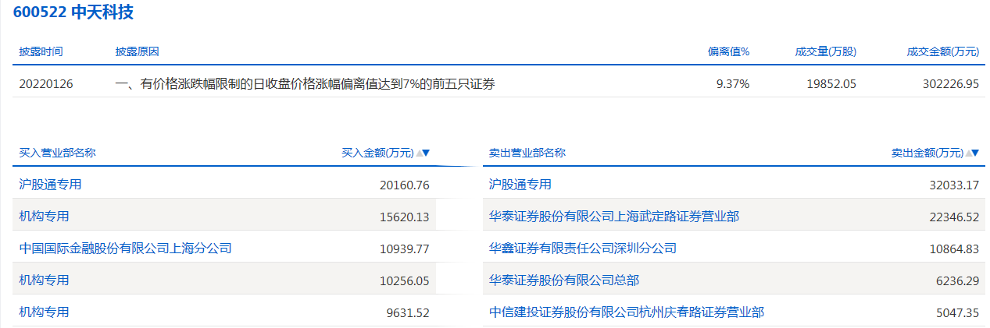Select buy amount 9631.52

tap(408, 312)
